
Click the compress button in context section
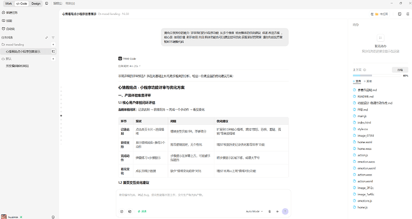(x=400, y=70)
